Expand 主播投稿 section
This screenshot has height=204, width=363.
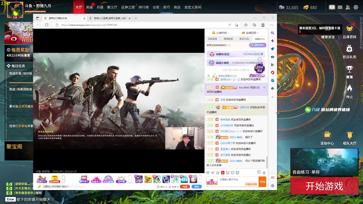point(220,33)
